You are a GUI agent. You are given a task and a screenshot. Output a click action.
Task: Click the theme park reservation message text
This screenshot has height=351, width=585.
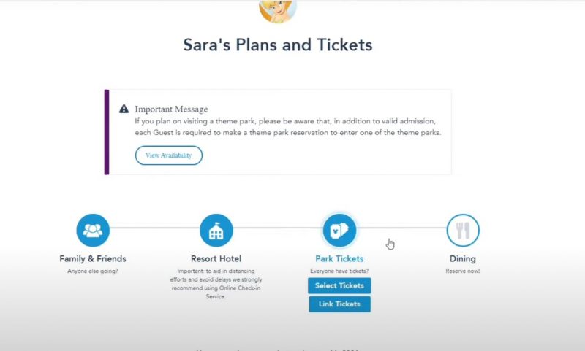pyautogui.click(x=287, y=126)
